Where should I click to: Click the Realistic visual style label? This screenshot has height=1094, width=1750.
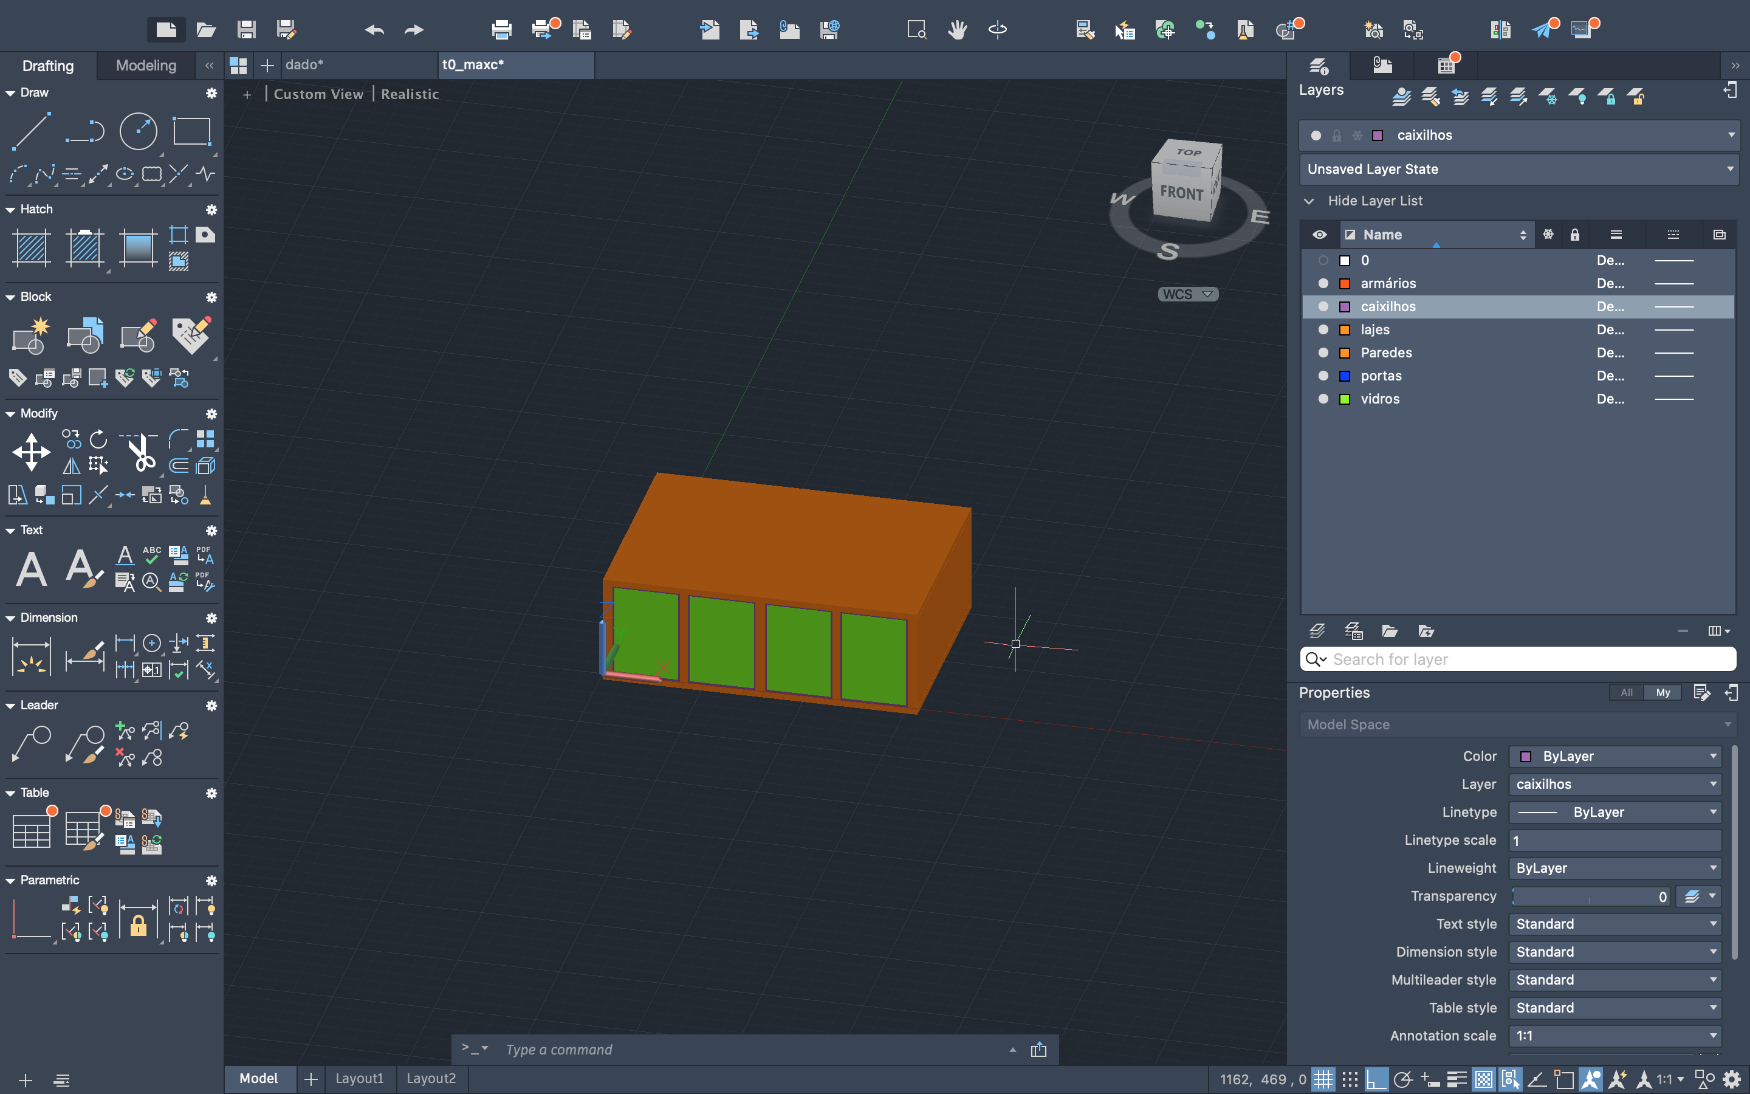[x=410, y=94]
